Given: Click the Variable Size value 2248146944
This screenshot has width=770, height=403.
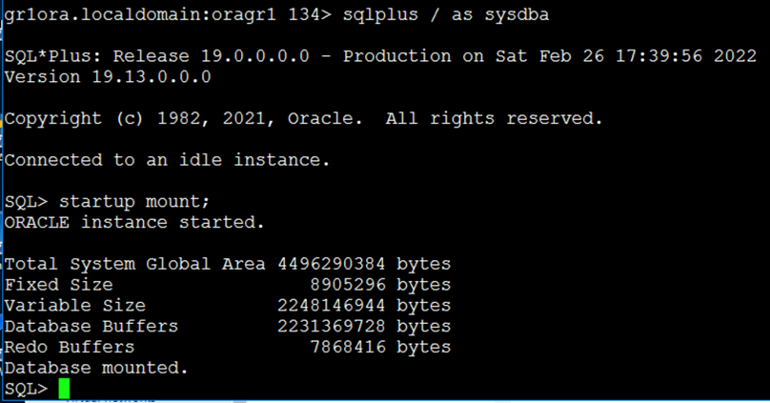Looking at the screenshot, I should point(332,306).
